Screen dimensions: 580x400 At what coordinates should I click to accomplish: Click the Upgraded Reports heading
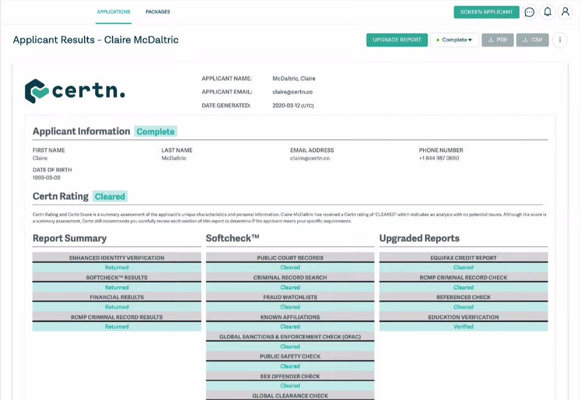(420, 238)
